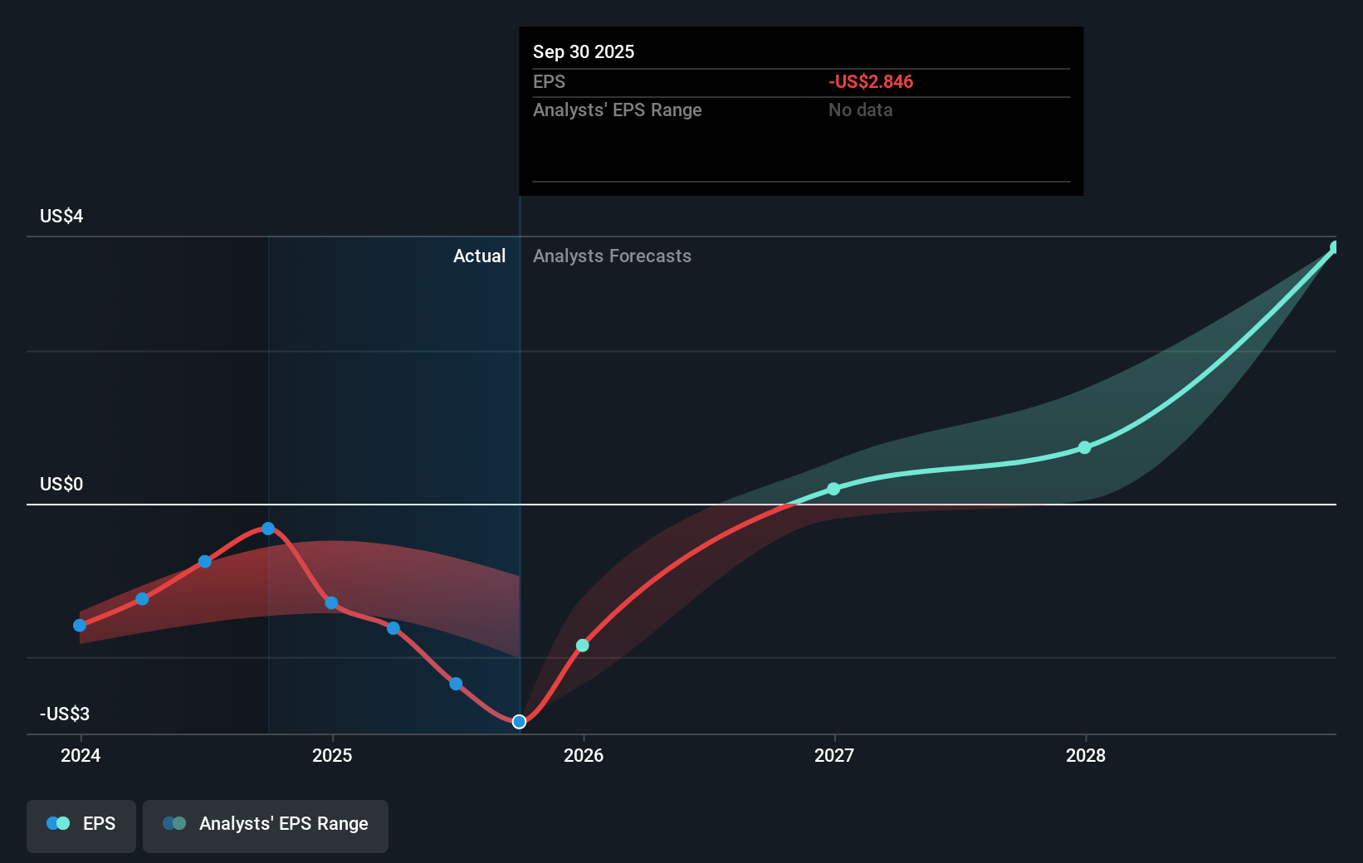Click the EPS peak data point before 2025
The width and height of the screenshot is (1363, 863).
[x=268, y=529]
